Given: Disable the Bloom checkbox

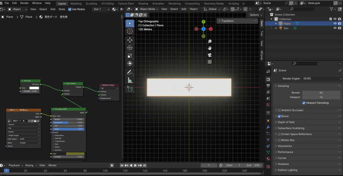Looking at the screenshot, I should 279,116.
